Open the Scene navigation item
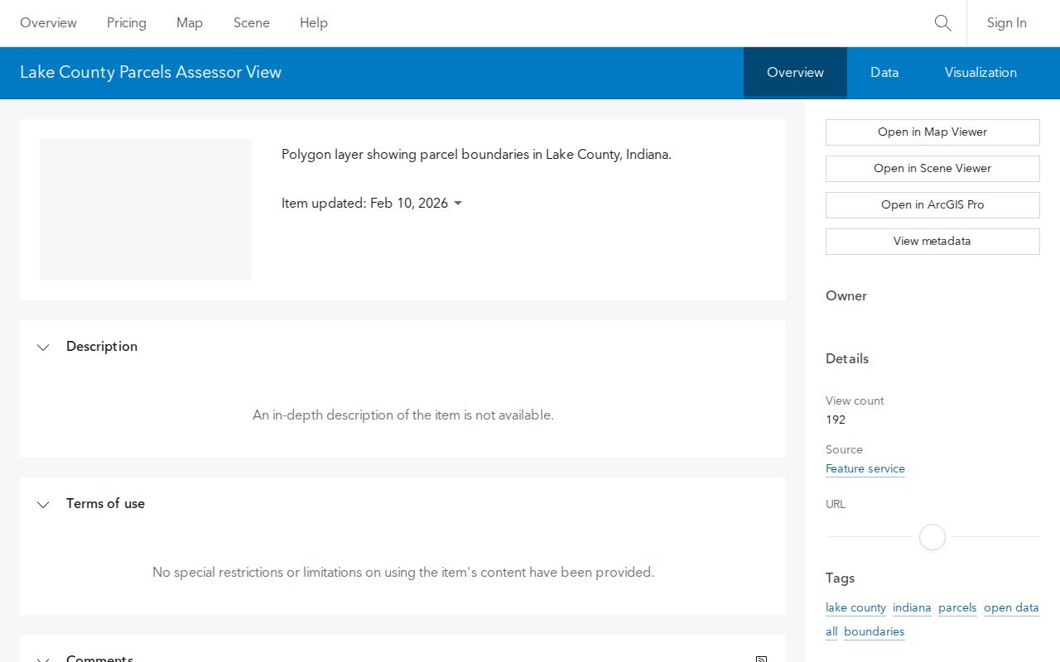This screenshot has height=662, width=1060. click(252, 23)
